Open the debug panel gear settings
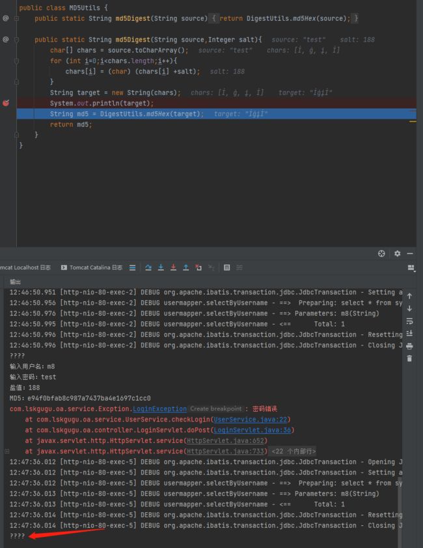Screen dimensions: 423x548 point(397,253)
